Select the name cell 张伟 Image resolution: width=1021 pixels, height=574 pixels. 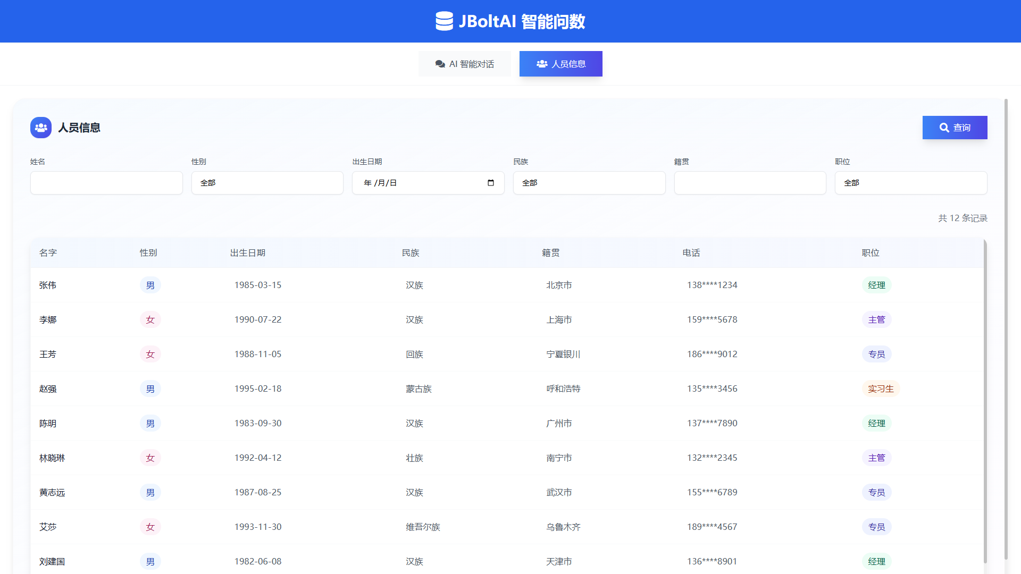click(x=48, y=285)
